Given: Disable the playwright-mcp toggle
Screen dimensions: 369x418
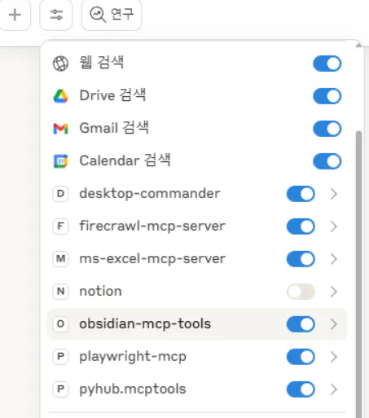Looking at the screenshot, I should tap(301, 357).
